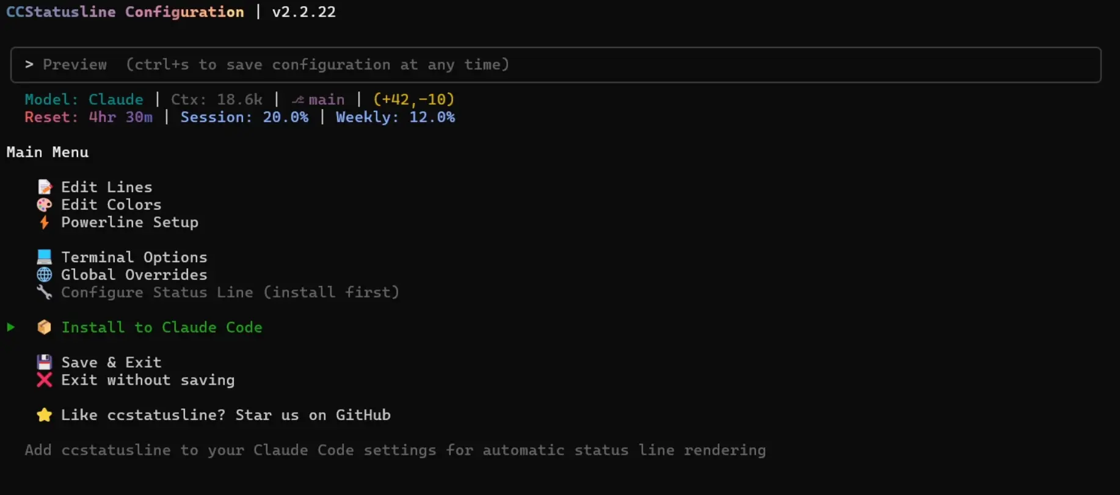The image size is (1120, 495).
Task: Click the globe icon for Global Overrides
Action: point(45,275)
